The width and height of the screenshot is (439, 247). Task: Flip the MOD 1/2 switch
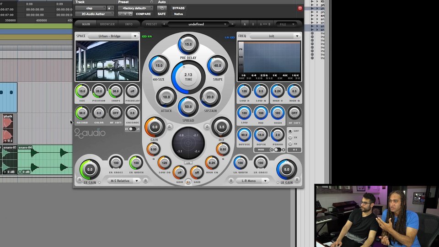(277, 150)
